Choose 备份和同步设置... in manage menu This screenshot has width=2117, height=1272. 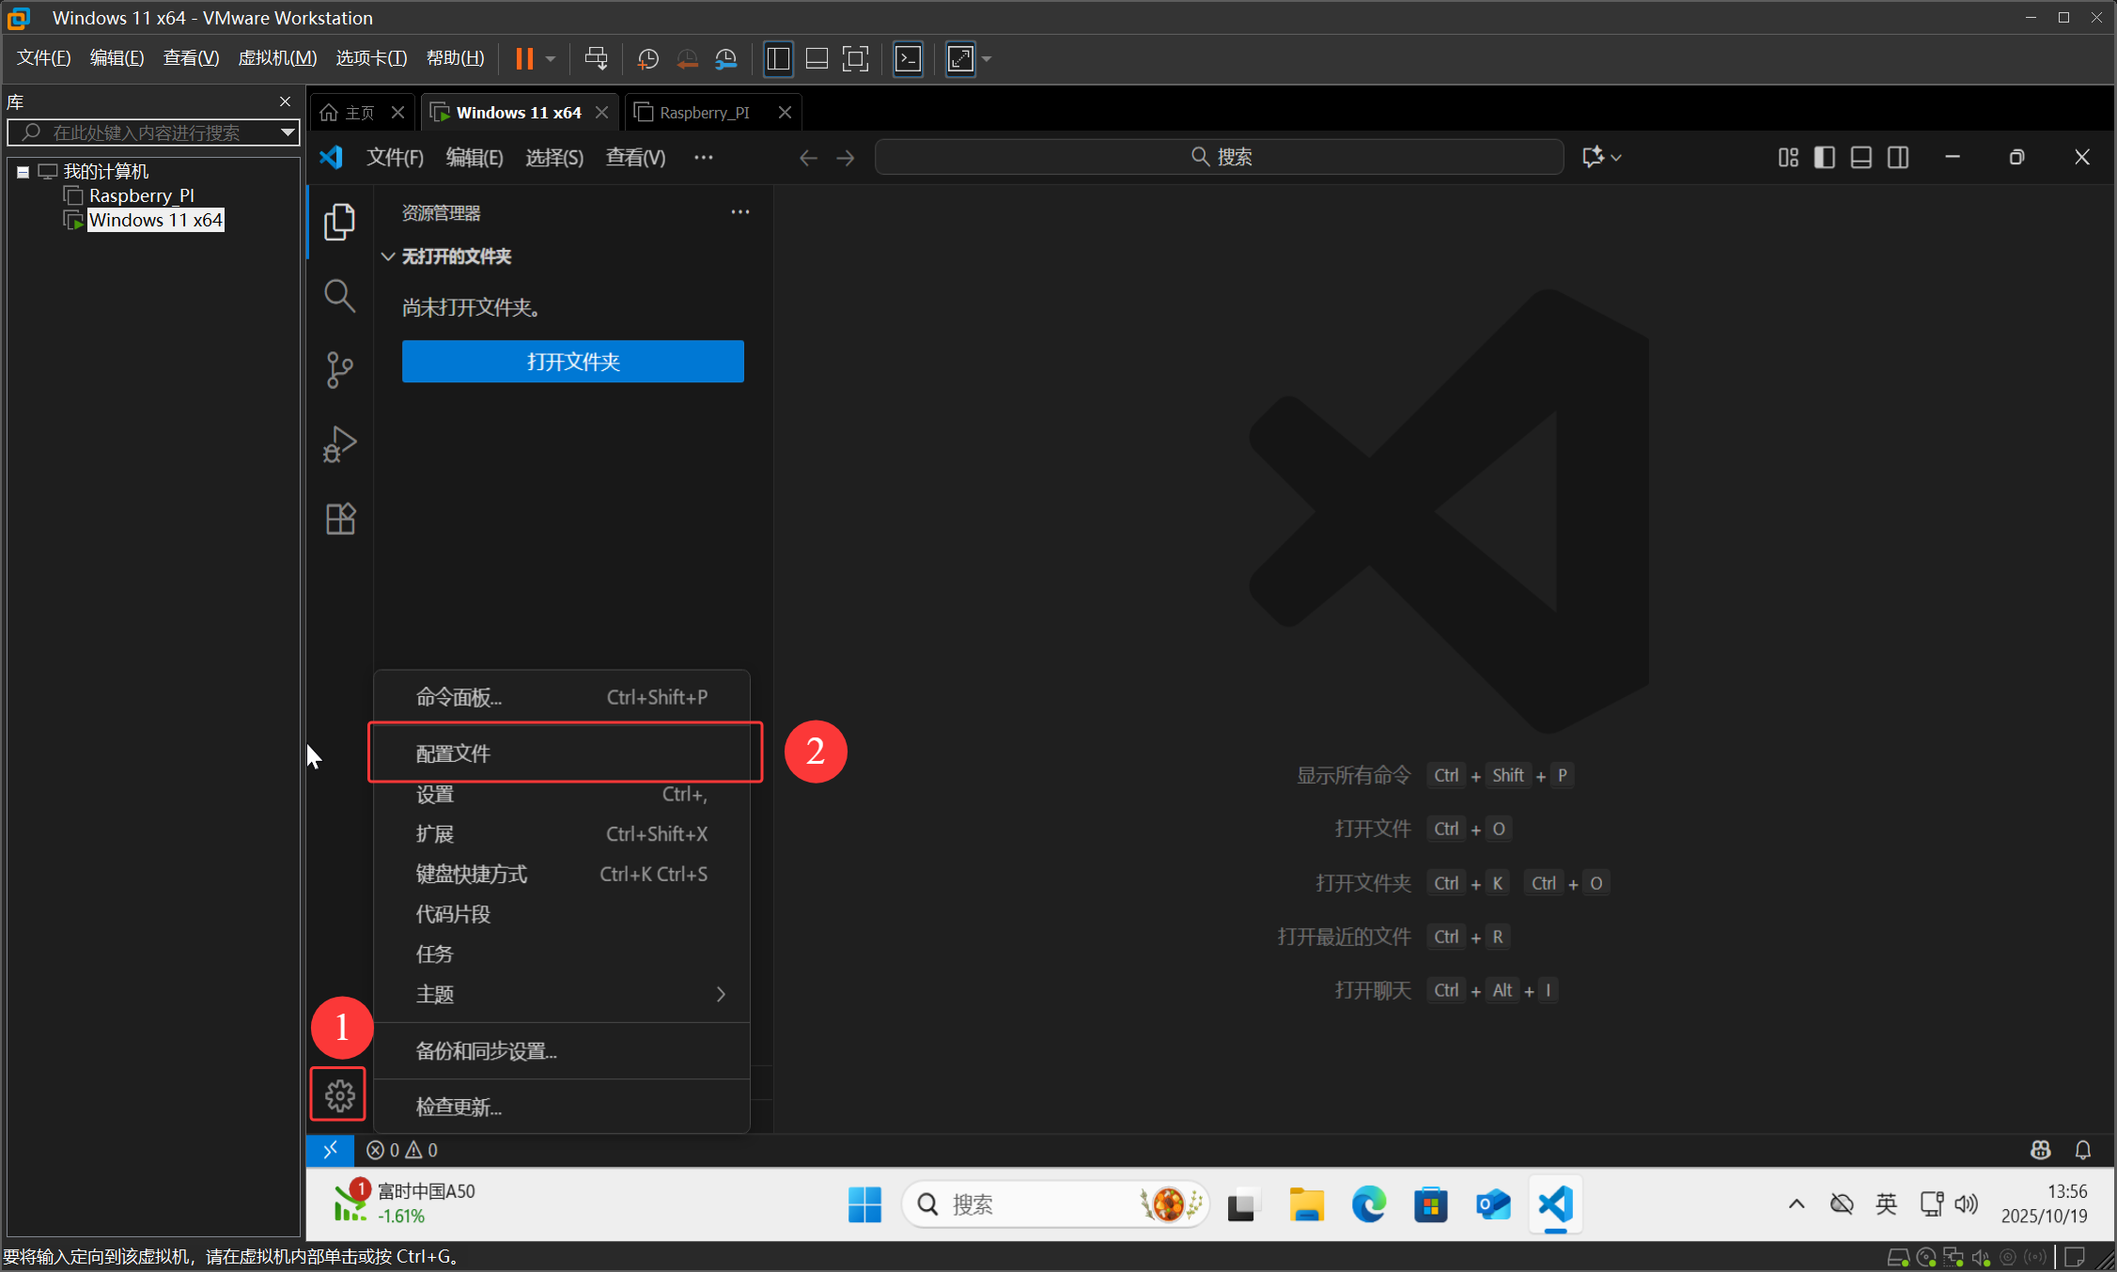point(562,1050)
